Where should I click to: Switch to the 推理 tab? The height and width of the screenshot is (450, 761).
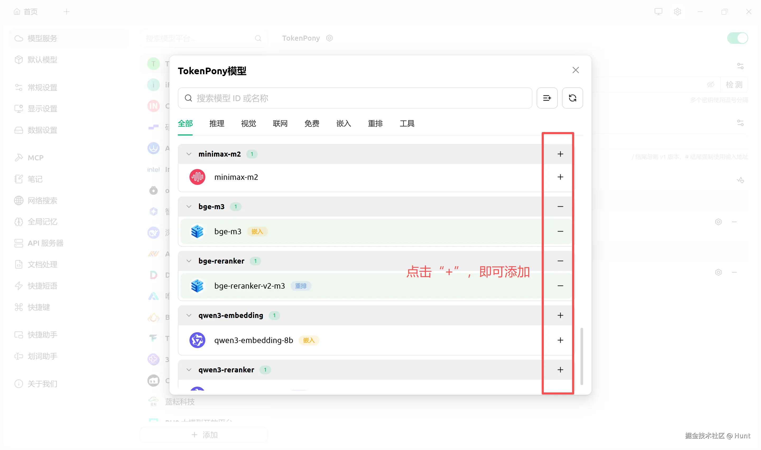[x=217, y=123]
